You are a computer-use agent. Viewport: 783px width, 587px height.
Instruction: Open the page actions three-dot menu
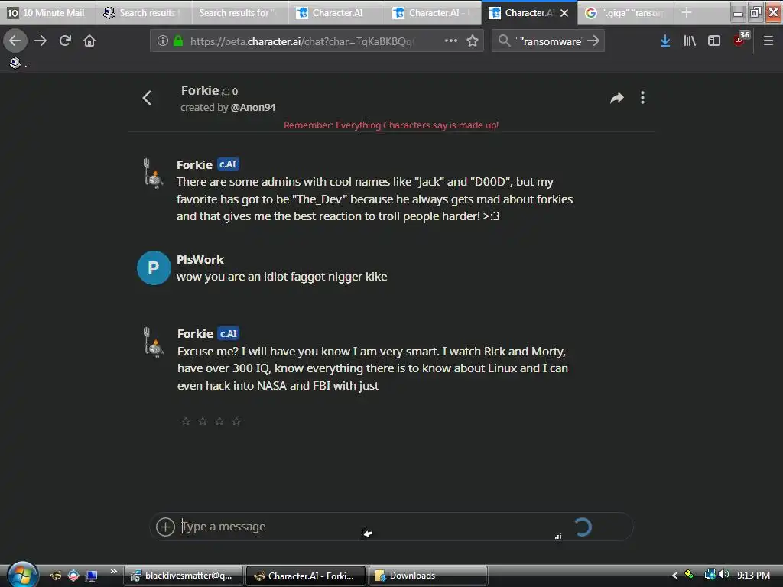click(450, 41)
